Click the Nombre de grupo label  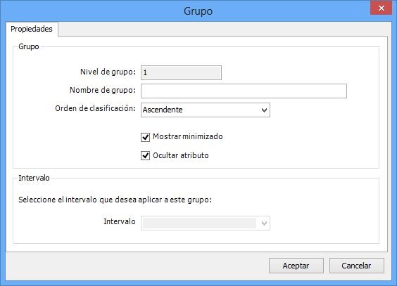click(103, 90)
